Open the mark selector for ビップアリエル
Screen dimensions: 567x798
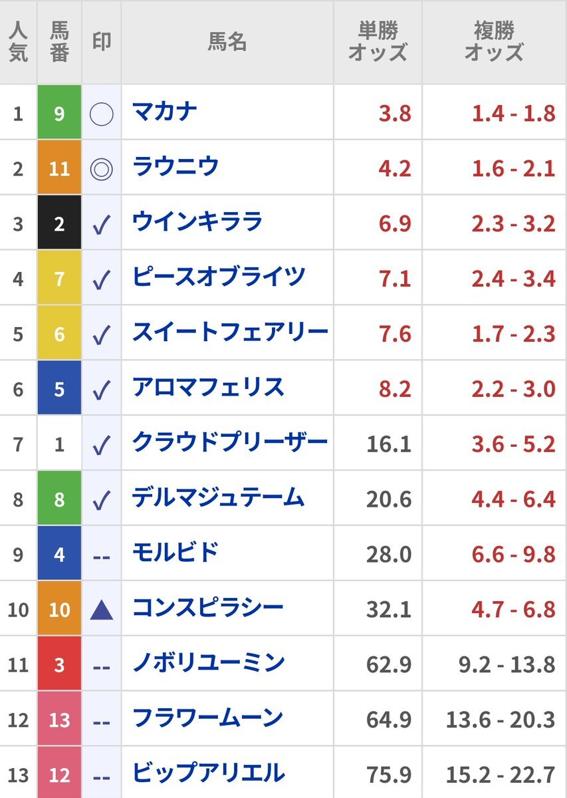click(101, 776)
